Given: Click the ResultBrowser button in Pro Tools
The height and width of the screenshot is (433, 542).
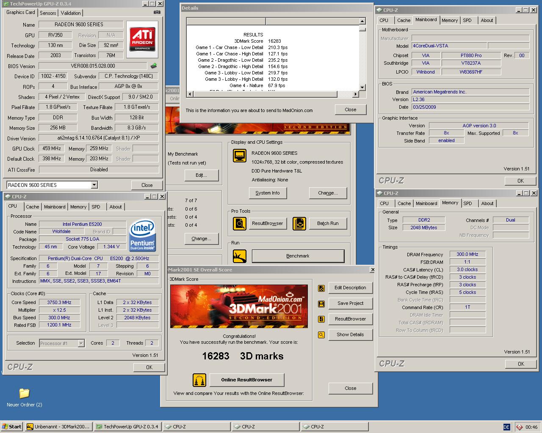Looking at the screenshot, I should (268, 223).
